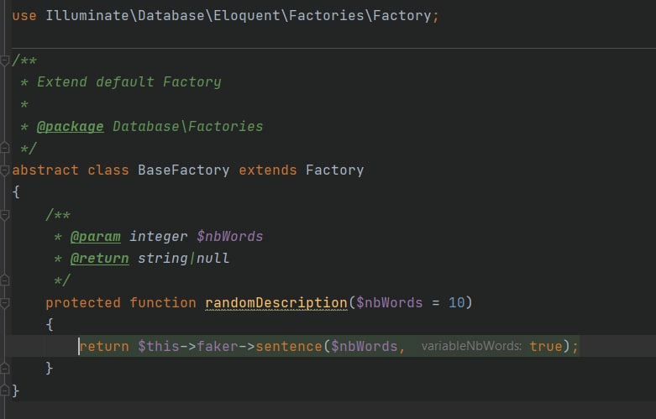Click the variableNbWords parameter hint
Image resolution: width=656 pixels, height=419 pixels.
(471, 346)
